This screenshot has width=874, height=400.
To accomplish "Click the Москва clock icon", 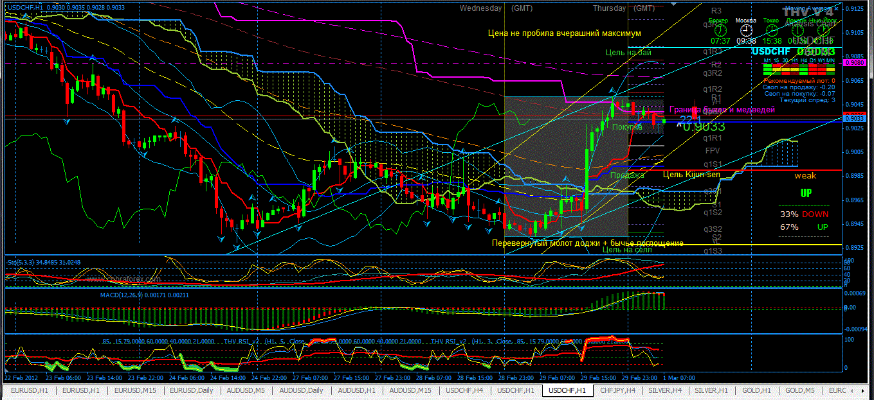I will [x=746, y=30].
